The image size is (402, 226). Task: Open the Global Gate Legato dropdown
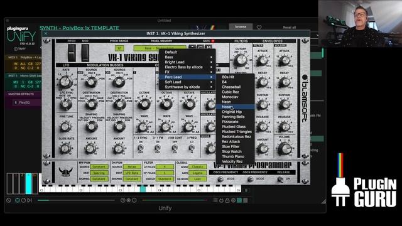click(x=197, y=173)
